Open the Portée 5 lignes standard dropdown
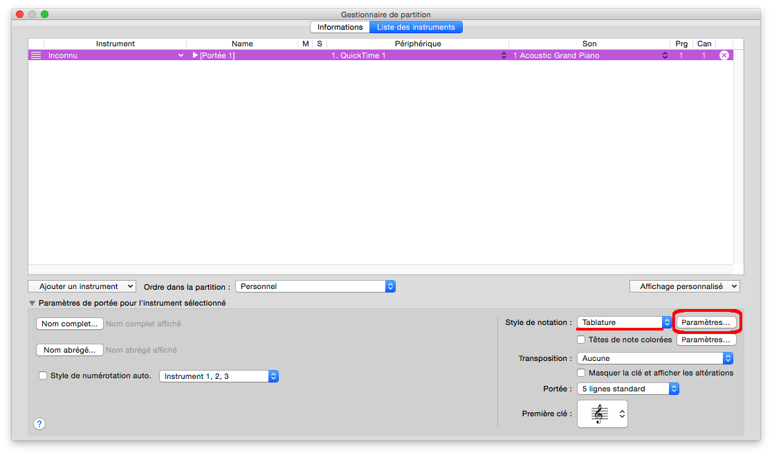This screenshot has width=772, height=455. coord(628,389)
